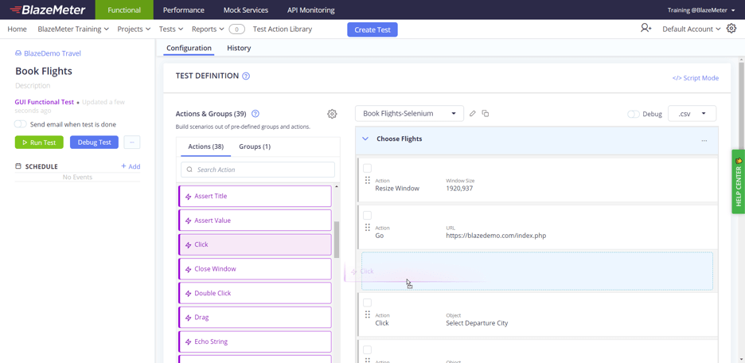
Task: Select the Close Window action
Action: click(x=255, y=269)
